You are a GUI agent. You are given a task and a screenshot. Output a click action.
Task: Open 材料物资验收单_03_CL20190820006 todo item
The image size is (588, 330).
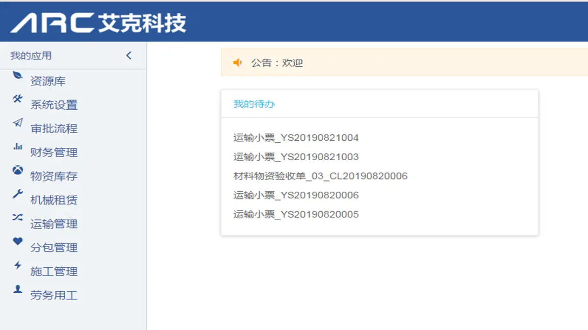(x=320, y=176)
